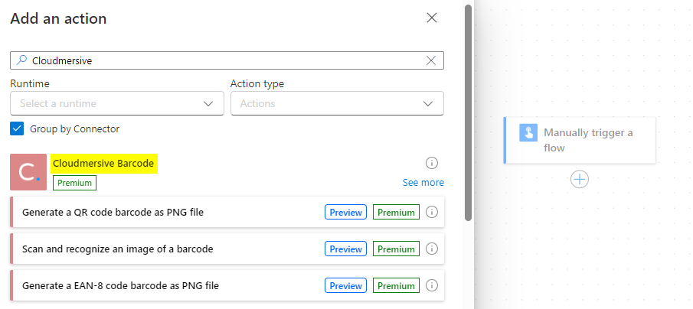Add a step with the plus button

580,179
